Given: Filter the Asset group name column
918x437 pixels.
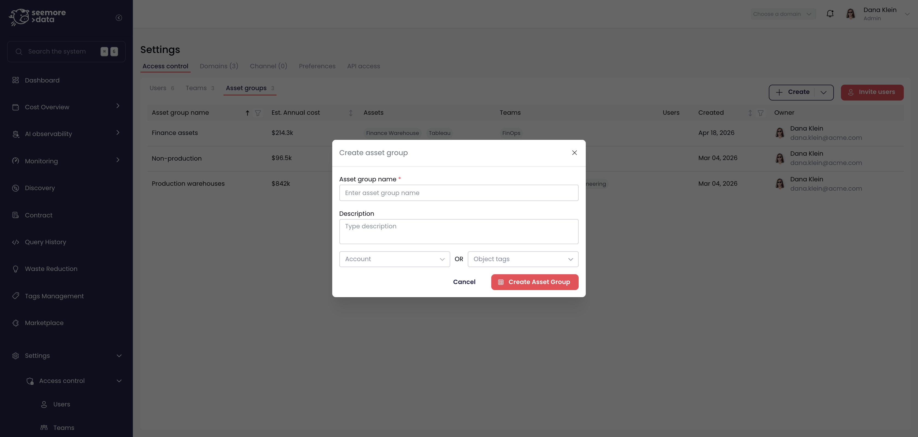Looking at the screenshot, I should 258,113.
